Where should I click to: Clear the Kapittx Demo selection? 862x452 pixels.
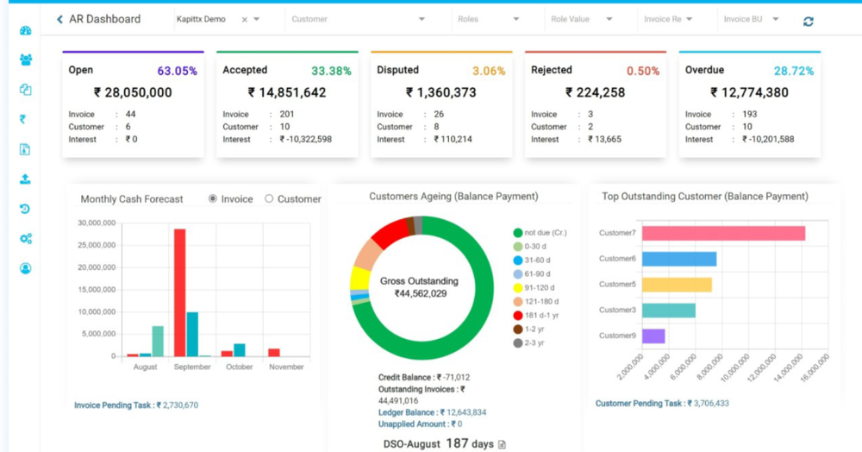click(x=245, y=19)
